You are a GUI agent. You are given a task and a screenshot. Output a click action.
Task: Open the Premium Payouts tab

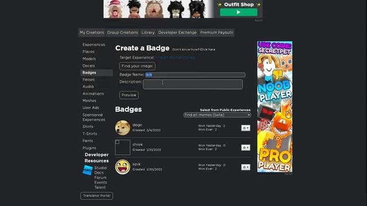tap(217, 33)
